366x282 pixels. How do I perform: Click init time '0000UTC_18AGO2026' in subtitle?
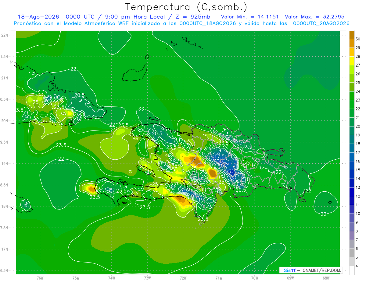coord(207,23)
